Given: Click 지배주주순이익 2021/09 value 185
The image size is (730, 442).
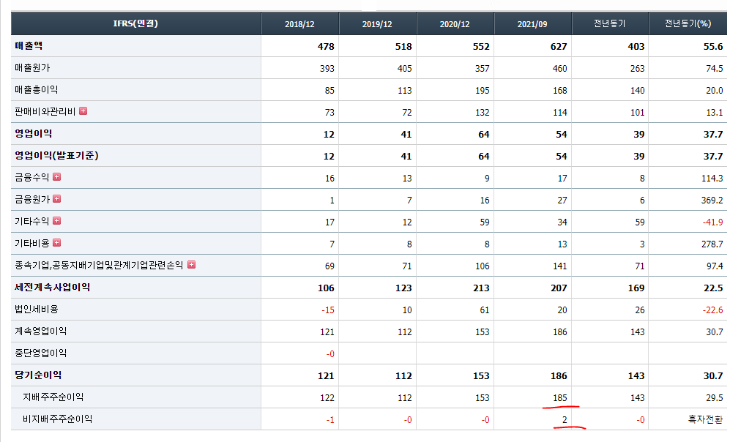Looking at the screenshot, I should 559,398.
